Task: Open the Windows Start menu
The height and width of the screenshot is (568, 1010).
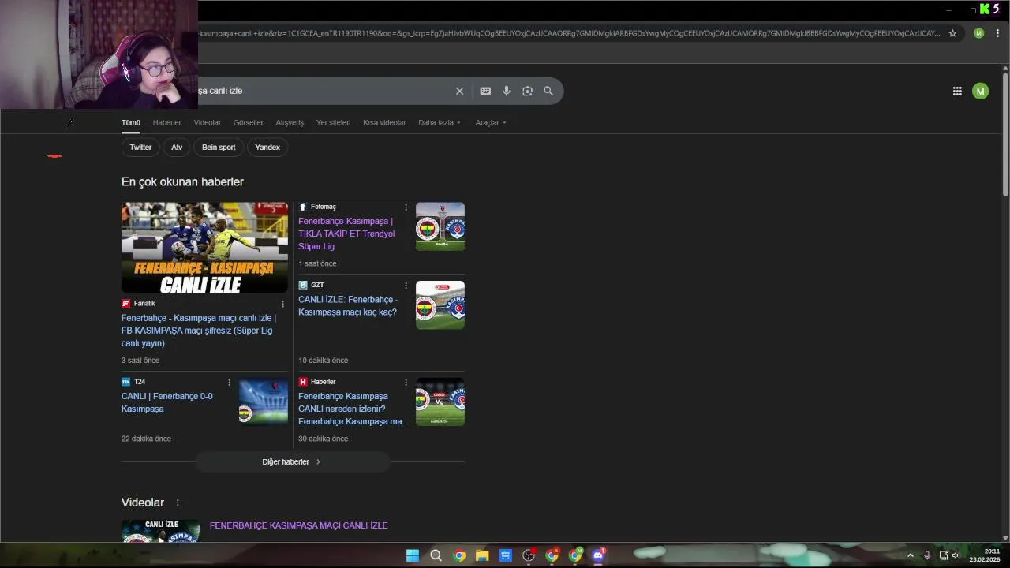Action: 413,555
